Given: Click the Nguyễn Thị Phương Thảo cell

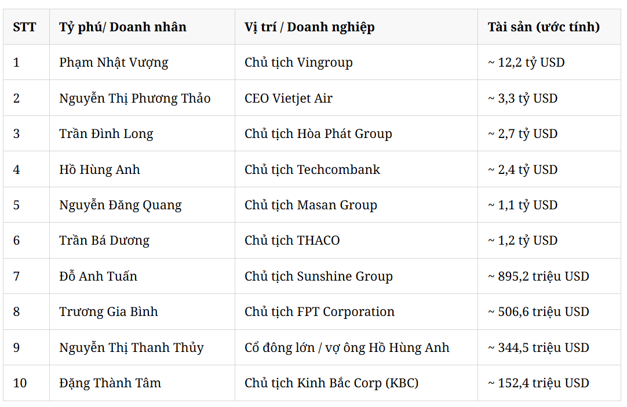Looking at the screenshot, I should [142, 98].
